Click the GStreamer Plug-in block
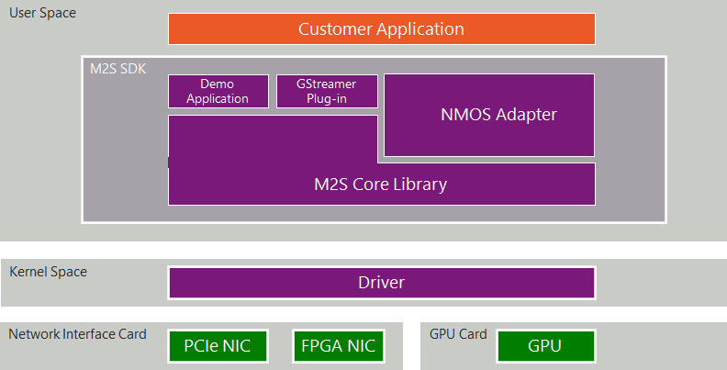The height and width of the screenshot is (370, 727). 327,91
